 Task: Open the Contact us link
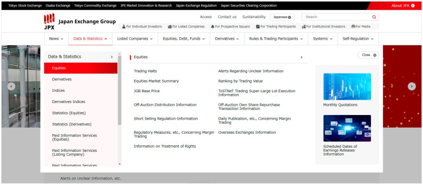click(x=227, y=17)
